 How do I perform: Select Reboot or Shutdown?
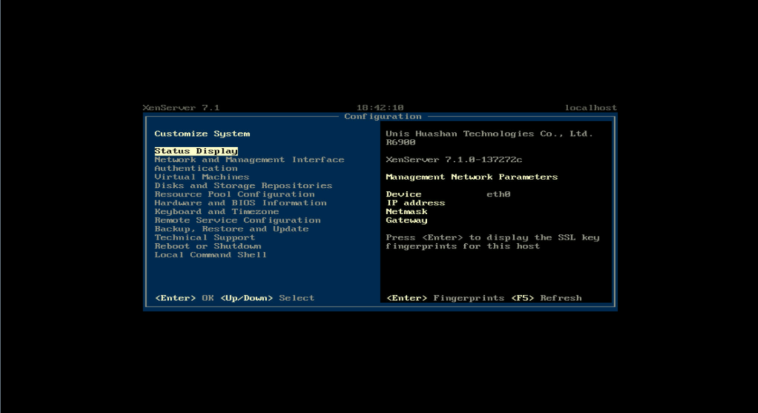click(x=208, y=246)
